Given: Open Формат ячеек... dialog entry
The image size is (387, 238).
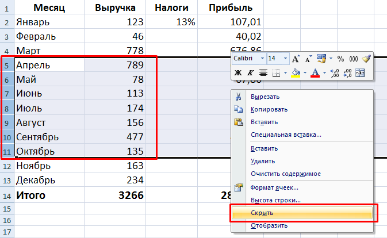Looking at the screenshot, I should click(x=302, y=187).
